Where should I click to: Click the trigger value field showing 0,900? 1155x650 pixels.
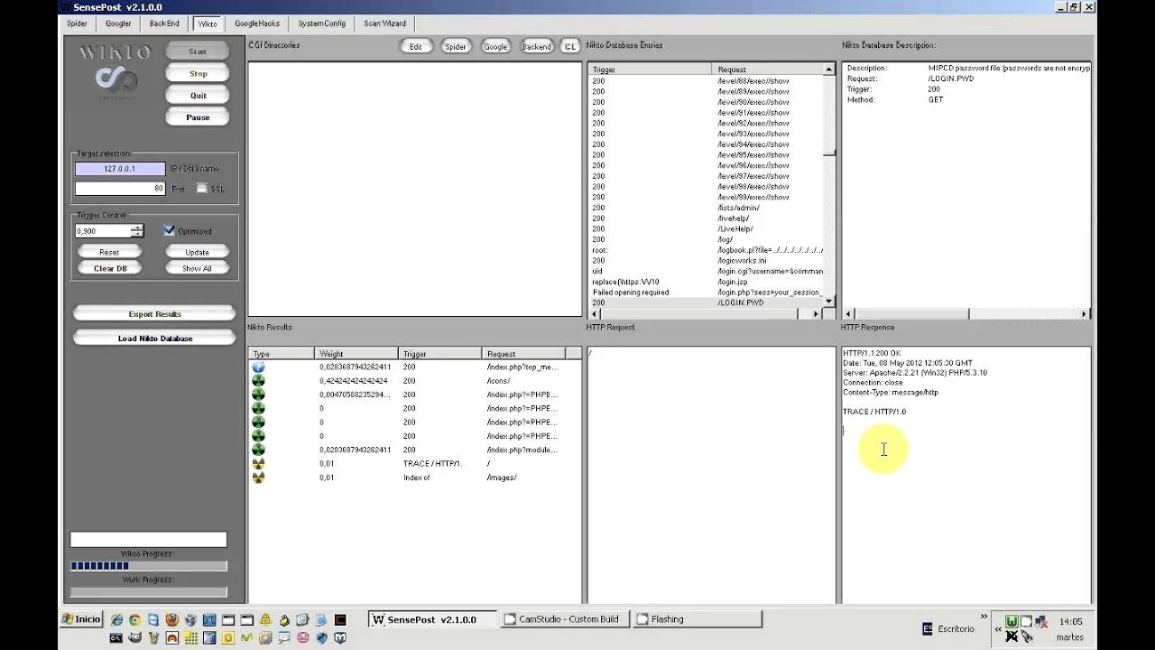coord(103,231)
